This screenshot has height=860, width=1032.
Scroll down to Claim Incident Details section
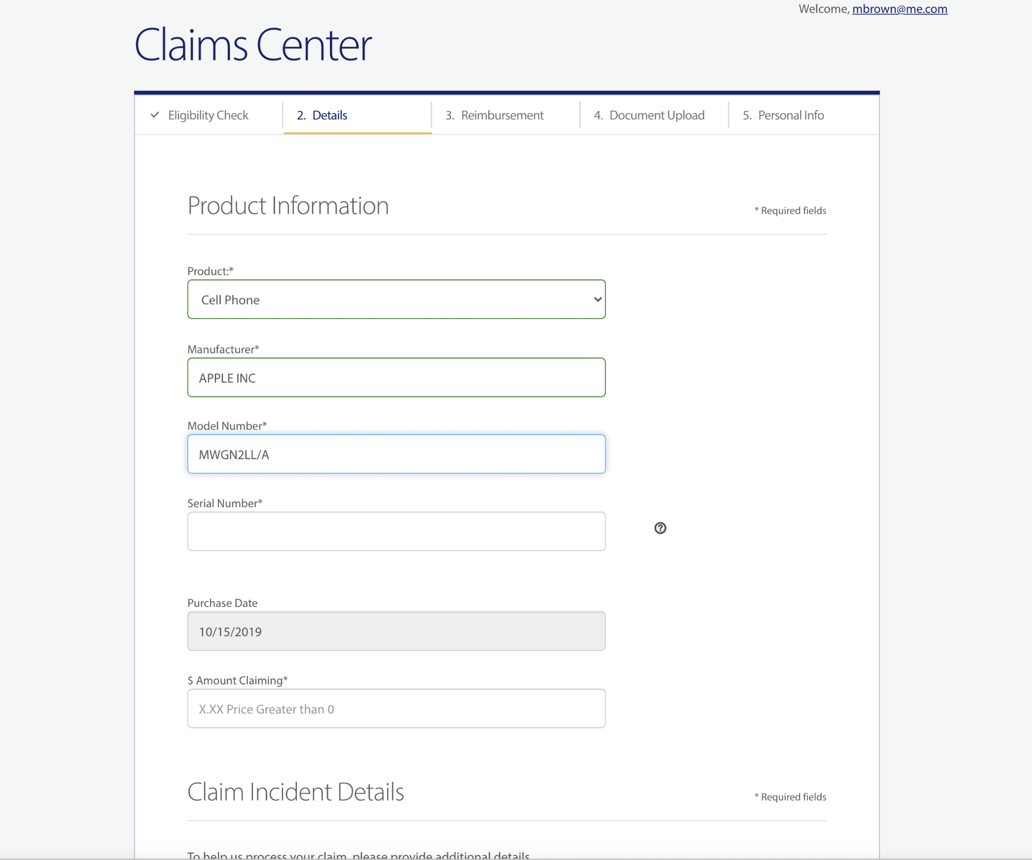(x=295, y=791)
